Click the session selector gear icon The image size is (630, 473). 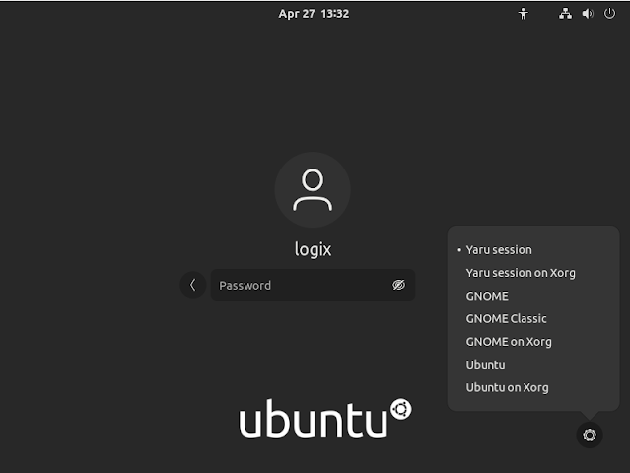[590, 435]
